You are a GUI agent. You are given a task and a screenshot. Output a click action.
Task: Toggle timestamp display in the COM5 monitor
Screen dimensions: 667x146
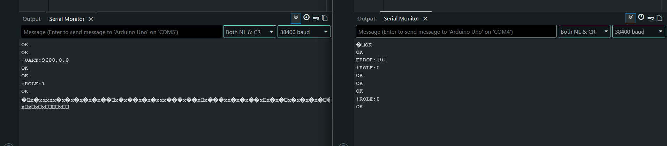(306, 18)
